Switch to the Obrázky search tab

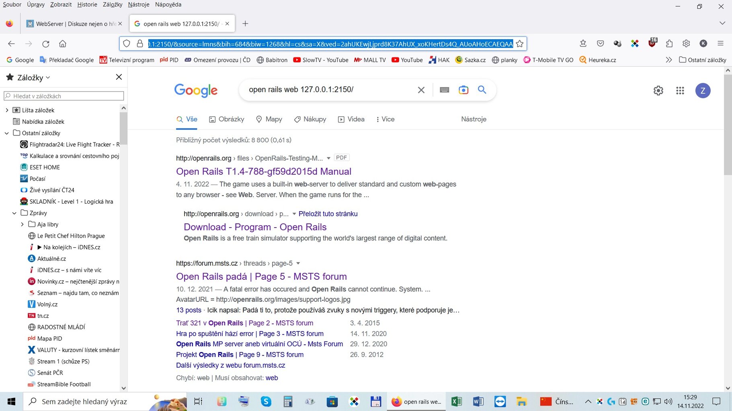pyautogui.click(x=227, y=119)
